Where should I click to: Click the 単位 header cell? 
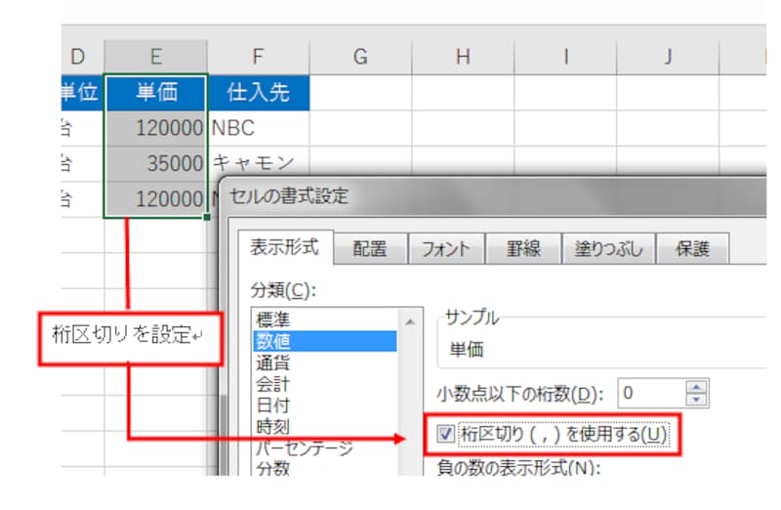82,92
